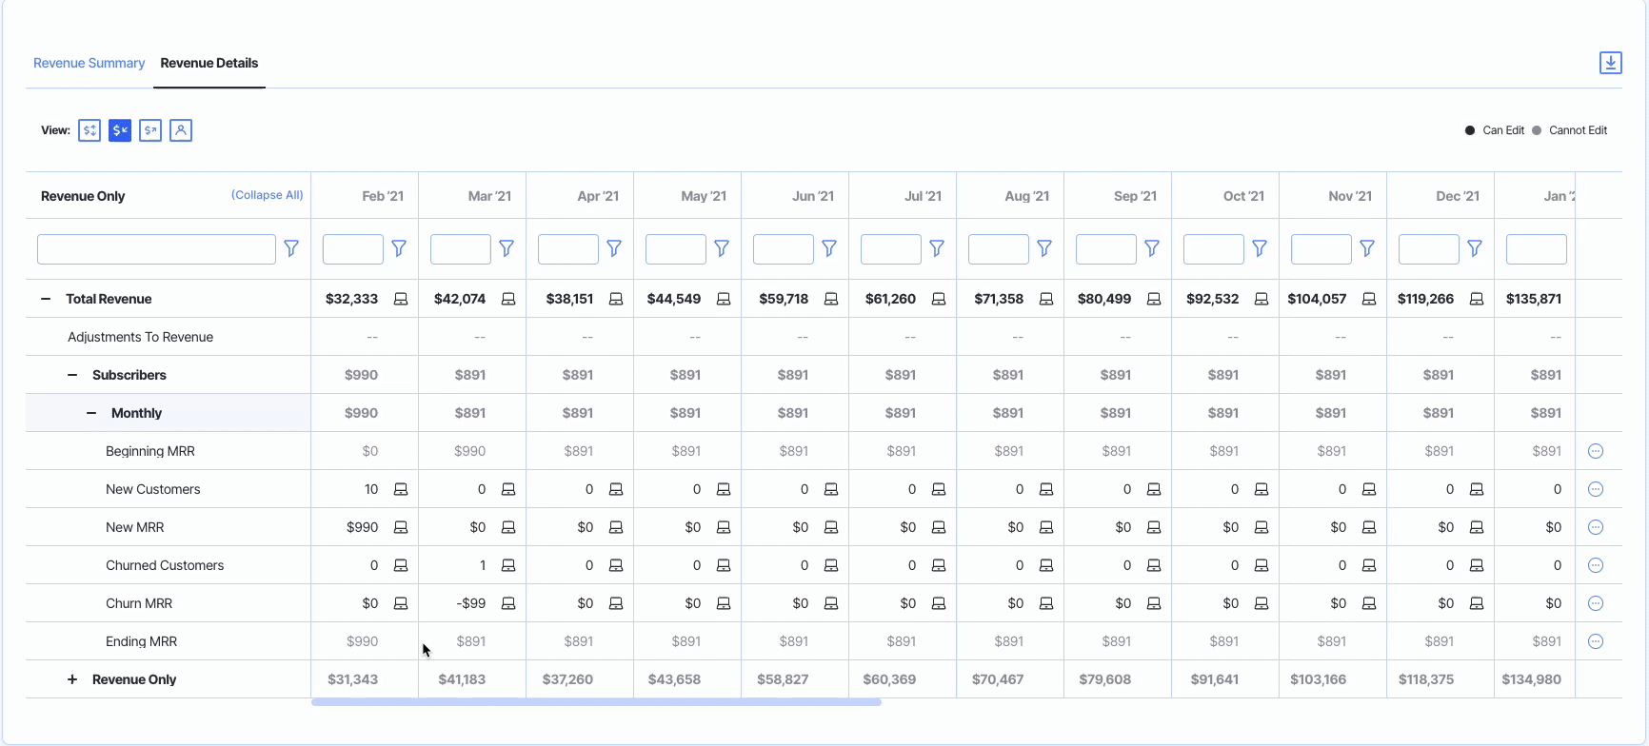Switch to dollar up-down arrows view

point(89,130)
